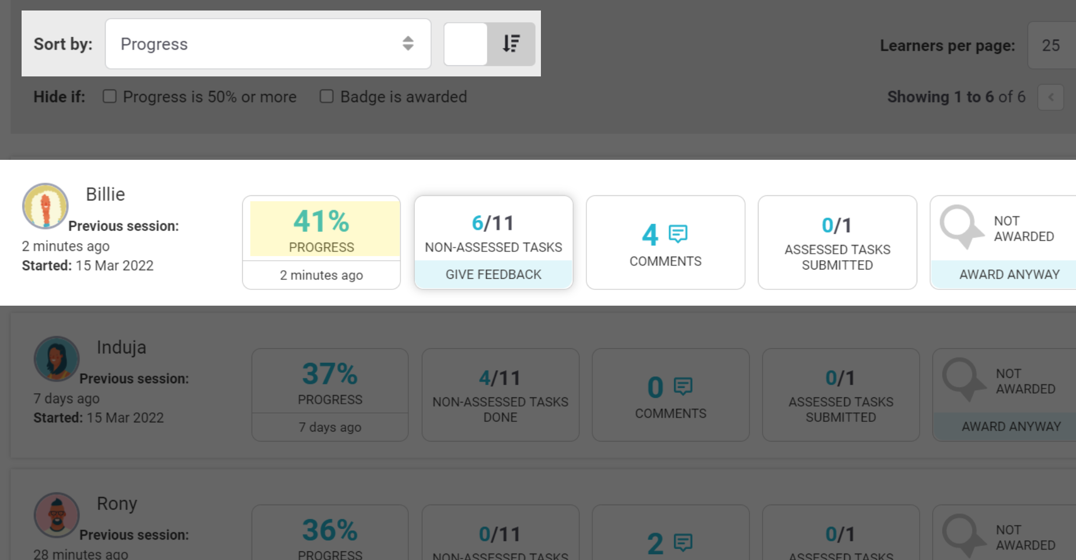Open Billie's 41% progress card
The height and width of the screenshot is (560, 1076).
322,230
